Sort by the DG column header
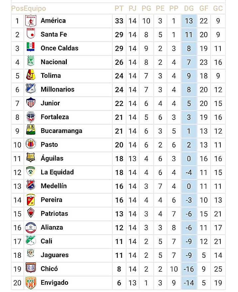This screenshot has height=292, width=238. pyautogui.click(x=189, y=9)
